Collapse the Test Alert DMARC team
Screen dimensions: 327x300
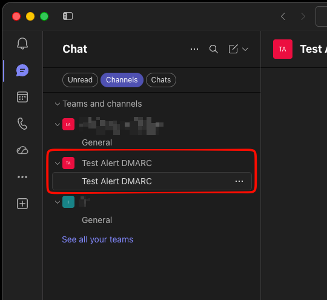tap(58, 163)
